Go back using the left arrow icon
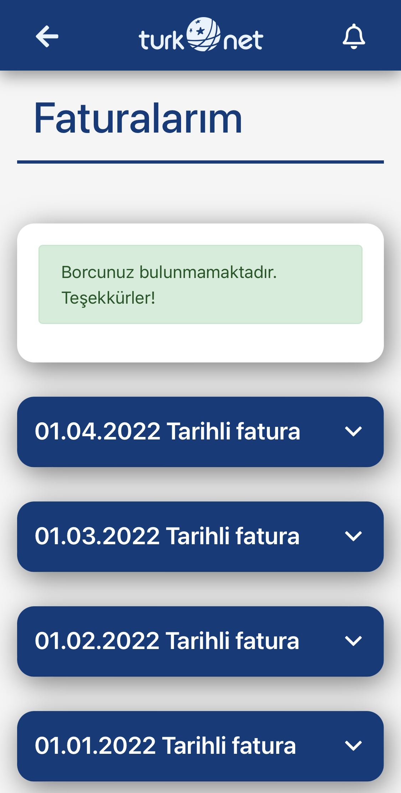Viewport: 401px width, 793px height. click(x=47, y=36)
